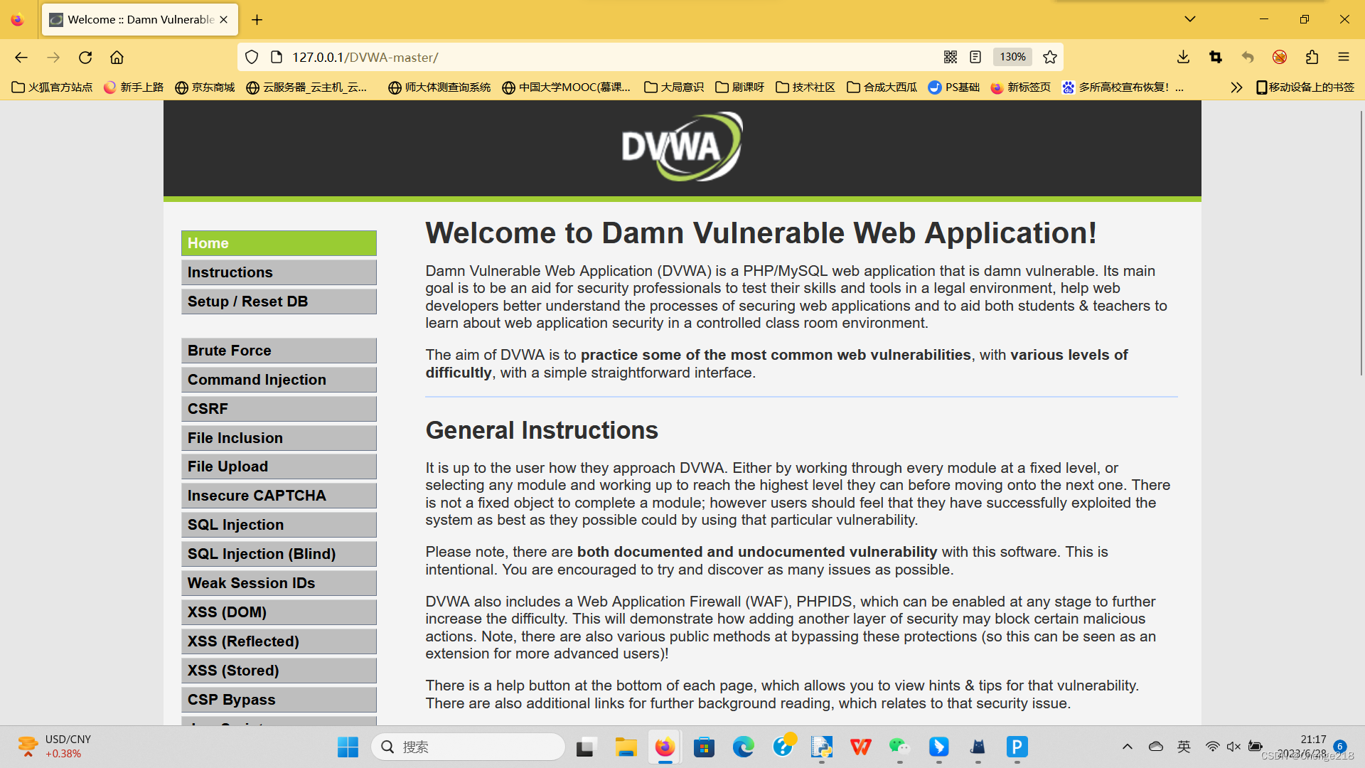Open Firefox application hamburger menu
1365x768 pixels.
click(x=1344, y=57)
